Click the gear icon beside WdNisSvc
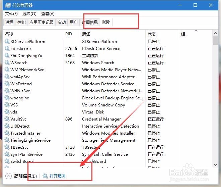221x187 pixels. point(7,91)
